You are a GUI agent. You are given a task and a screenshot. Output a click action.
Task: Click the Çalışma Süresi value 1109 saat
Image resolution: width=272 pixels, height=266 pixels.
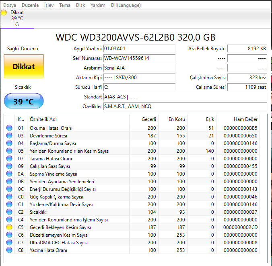(x=247, y=87)
